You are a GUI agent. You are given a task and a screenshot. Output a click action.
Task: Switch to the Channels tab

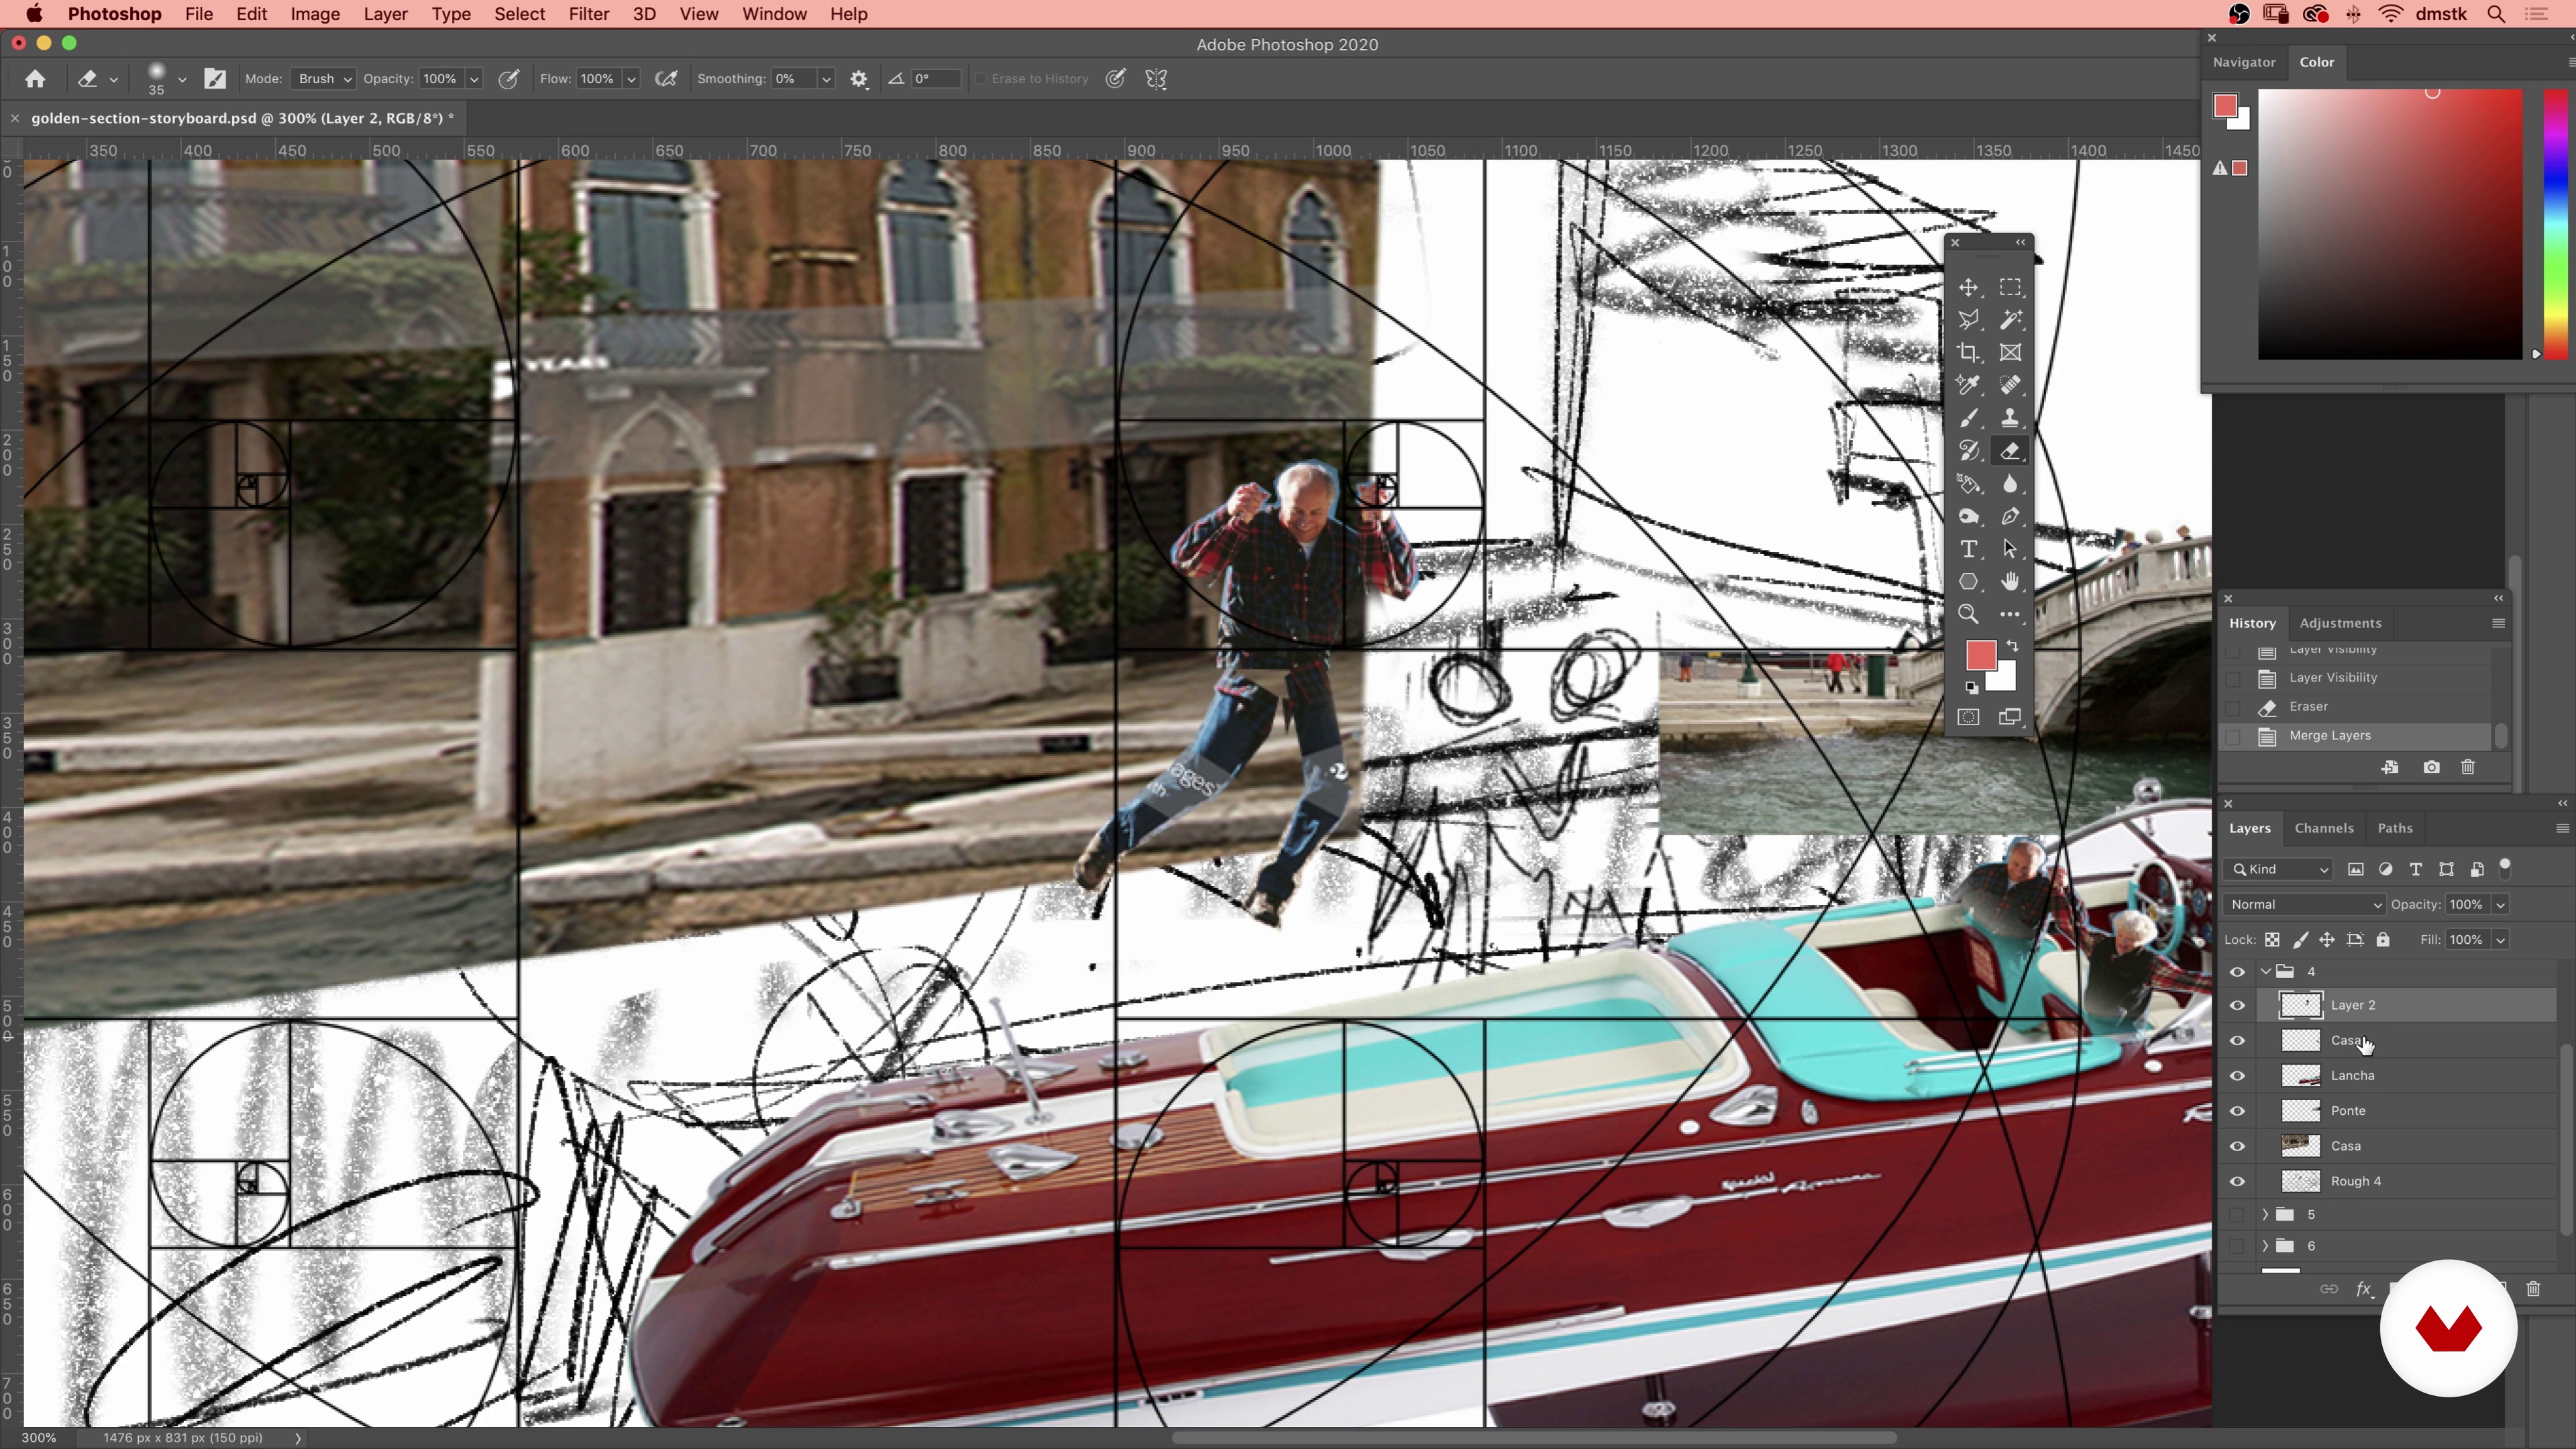pos(2323,828)
